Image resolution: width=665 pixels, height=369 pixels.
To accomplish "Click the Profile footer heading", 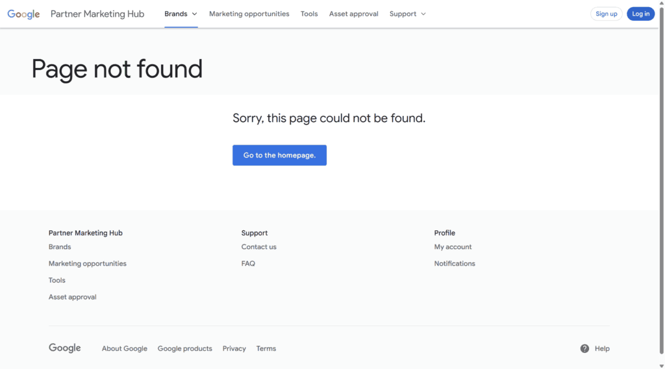I will tap(444, 233).
